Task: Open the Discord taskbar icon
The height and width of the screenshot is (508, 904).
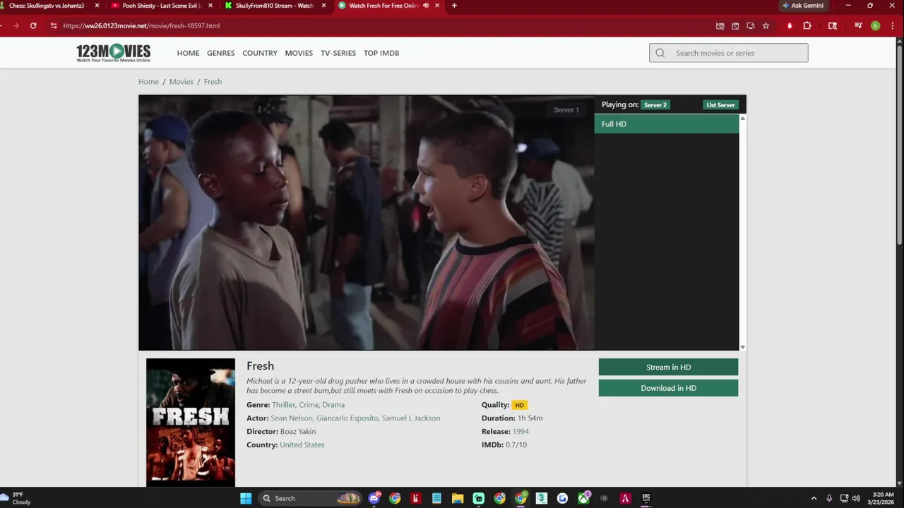Action: [374, 498]
